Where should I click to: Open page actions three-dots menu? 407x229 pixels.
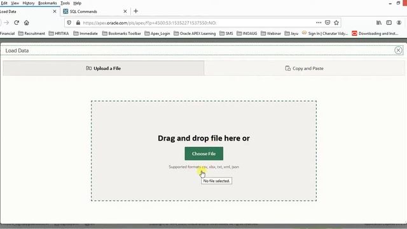pos(319,23)
